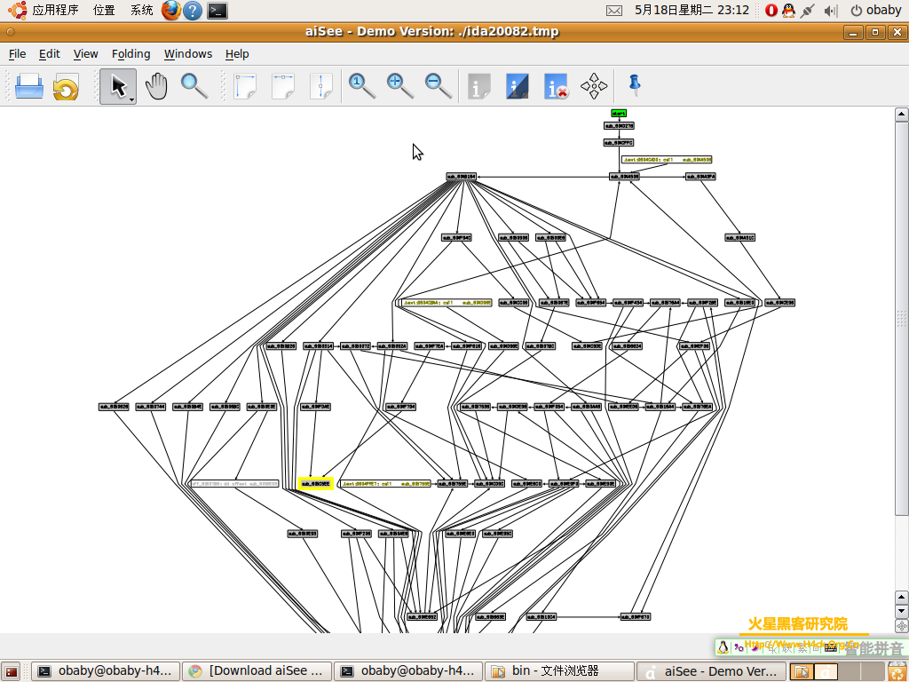Click the zoom to 100% icon
The width and height of the screenshot is (909, 682).
(x=361, y=86)
